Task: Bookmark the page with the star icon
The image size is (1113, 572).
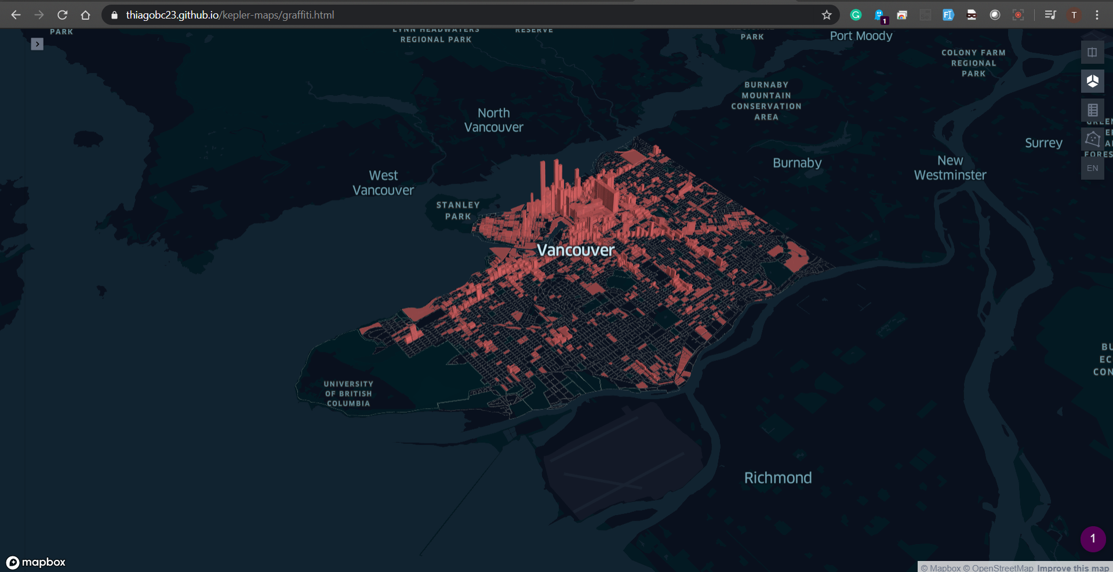Action: [827, 15]
